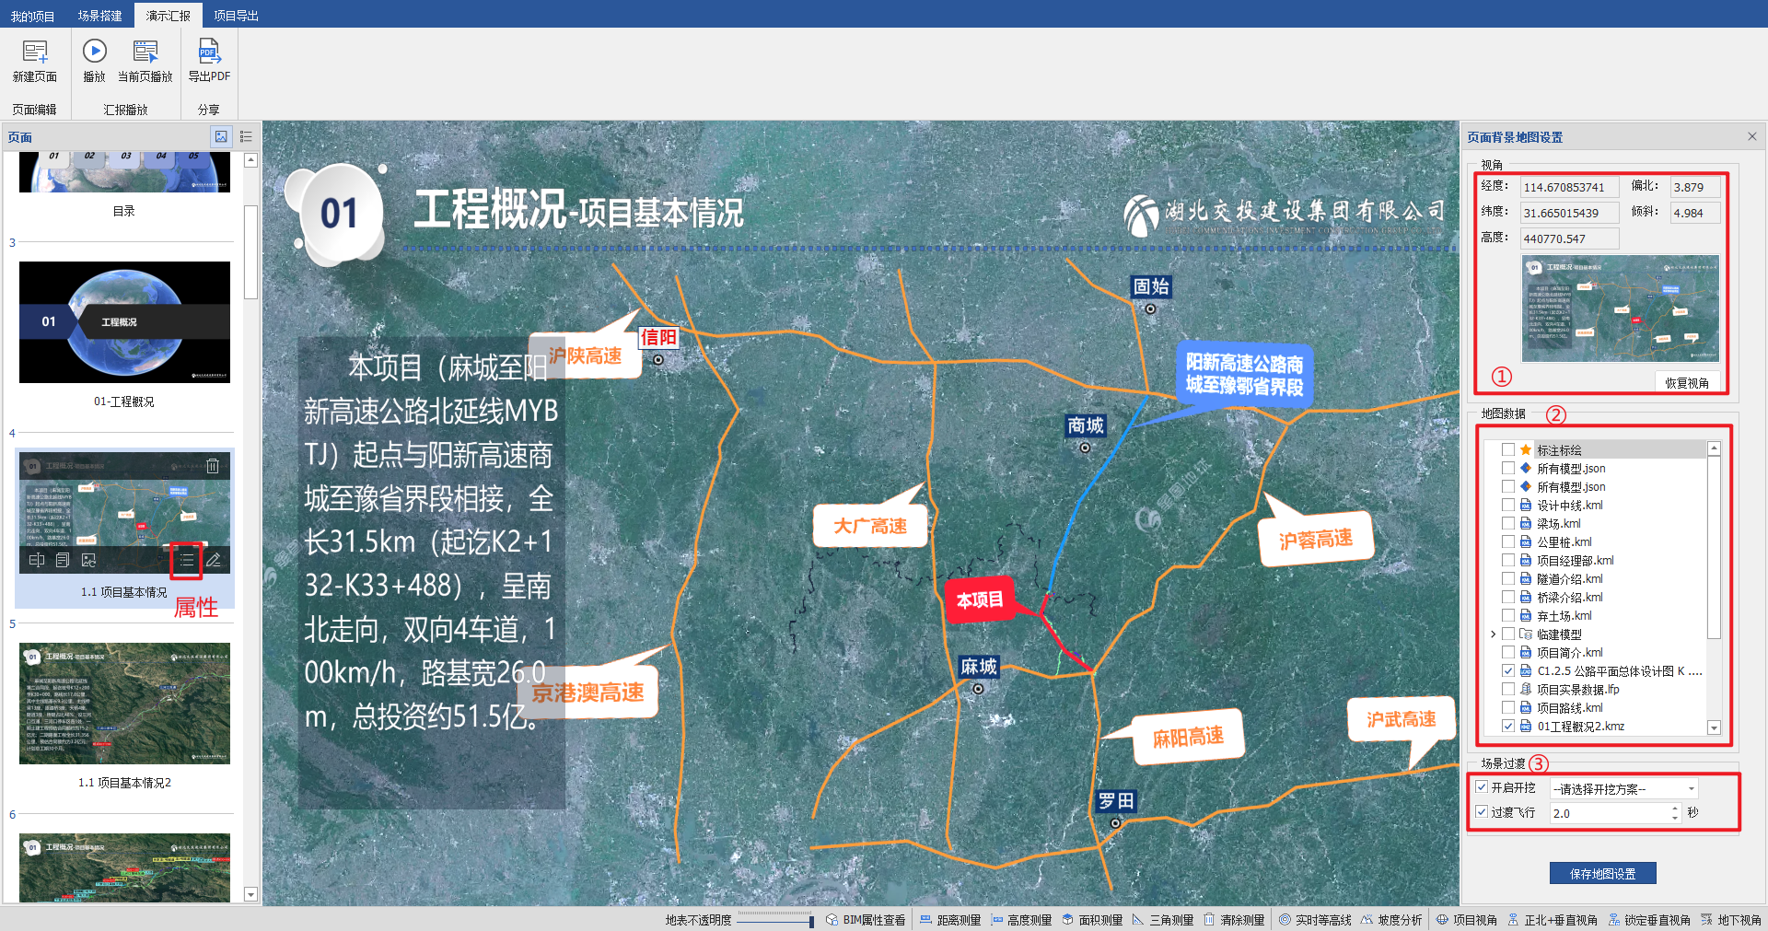Open the 坡度分析 slope analysis tool
Screen dimensions: 1768x931
[1391, 920]
